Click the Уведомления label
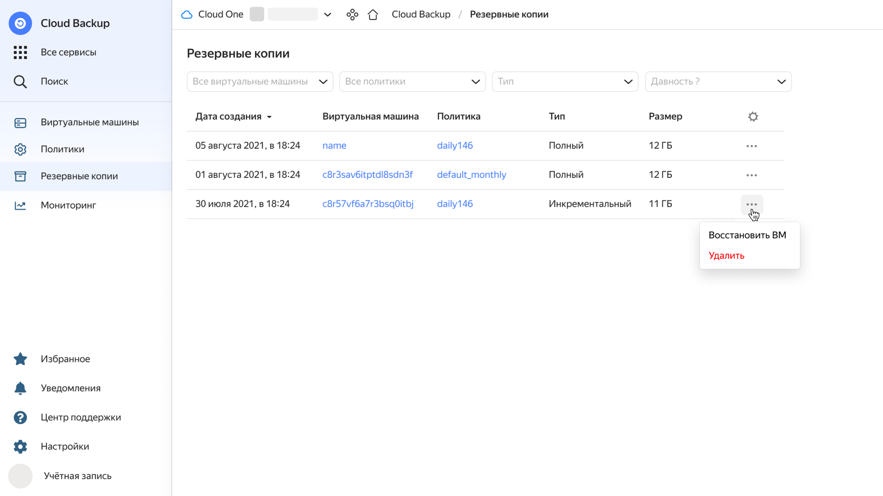883x496 pixels. coord(71,388)
